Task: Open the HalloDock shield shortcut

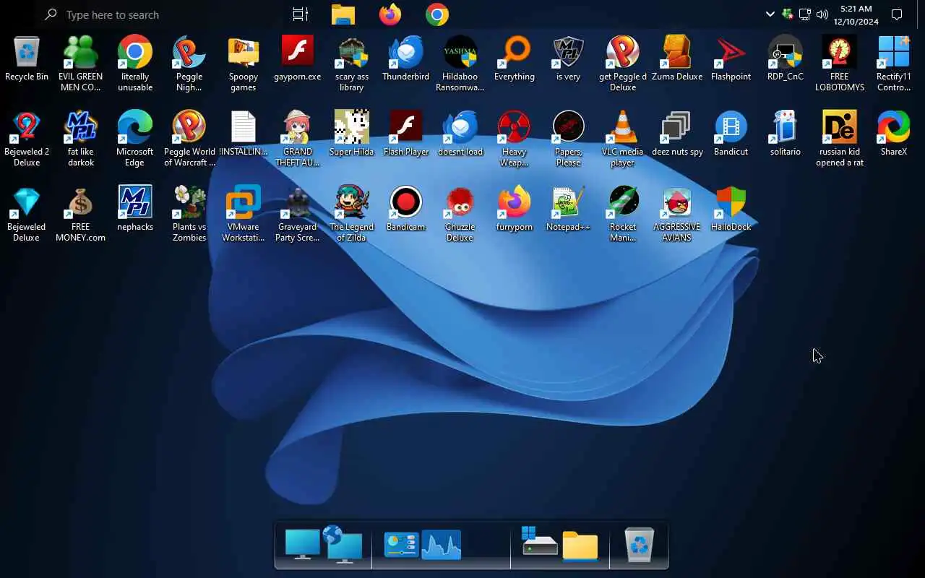Action: (731, 210)
